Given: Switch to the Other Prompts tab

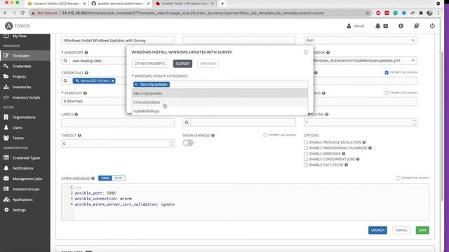Looking at the screenshot, I should point(149,64).
